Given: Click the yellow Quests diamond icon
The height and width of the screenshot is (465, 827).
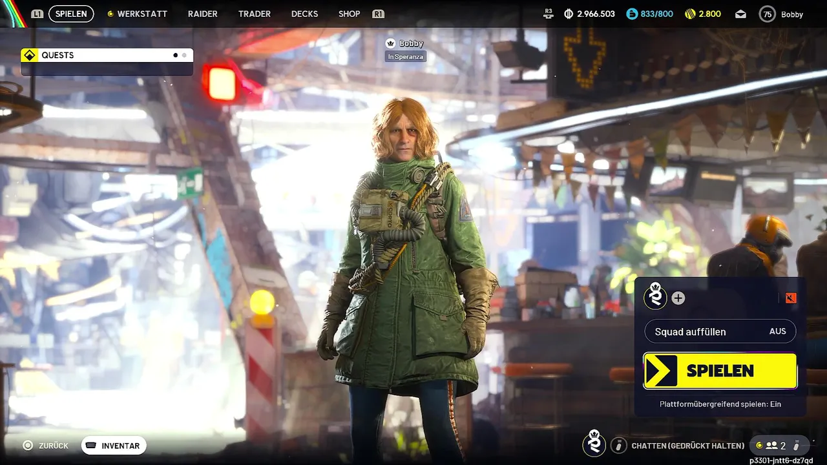Looking at the screenshot, I should pos(28,55).
